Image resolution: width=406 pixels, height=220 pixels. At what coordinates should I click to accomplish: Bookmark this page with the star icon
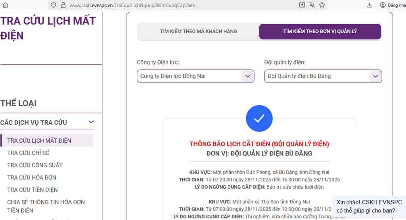[x=322, y=5]
